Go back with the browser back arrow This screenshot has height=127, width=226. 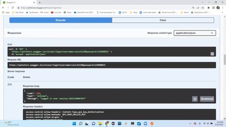tap(3, 8)
